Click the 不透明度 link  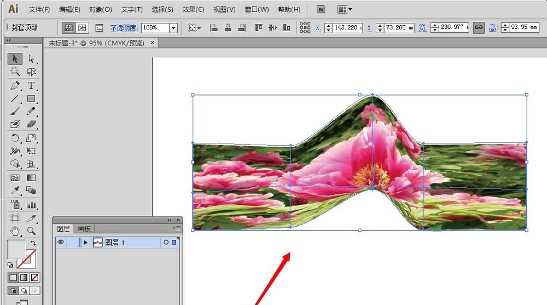tap(124, 28)
